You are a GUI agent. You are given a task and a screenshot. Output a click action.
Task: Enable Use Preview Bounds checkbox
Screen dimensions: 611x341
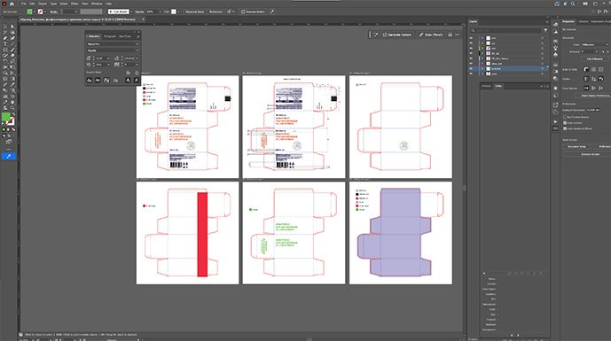565,117
